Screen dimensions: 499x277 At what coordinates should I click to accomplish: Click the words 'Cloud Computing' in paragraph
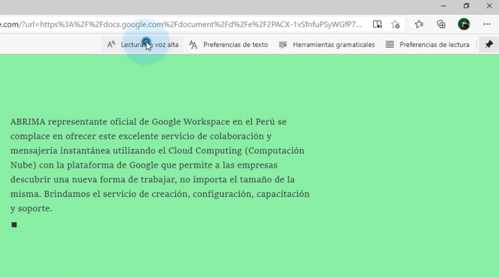pos(205,151)
